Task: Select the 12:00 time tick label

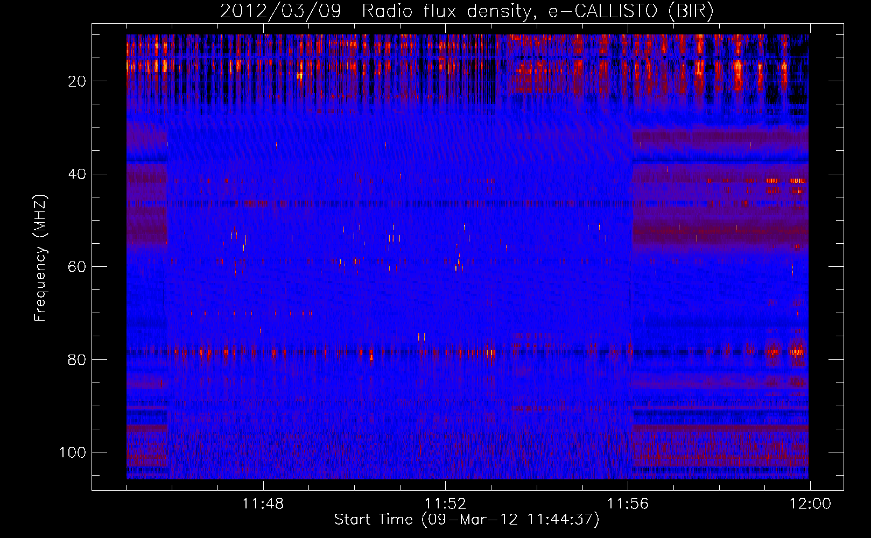Action: pyautogui.click(x=810, y=504)
